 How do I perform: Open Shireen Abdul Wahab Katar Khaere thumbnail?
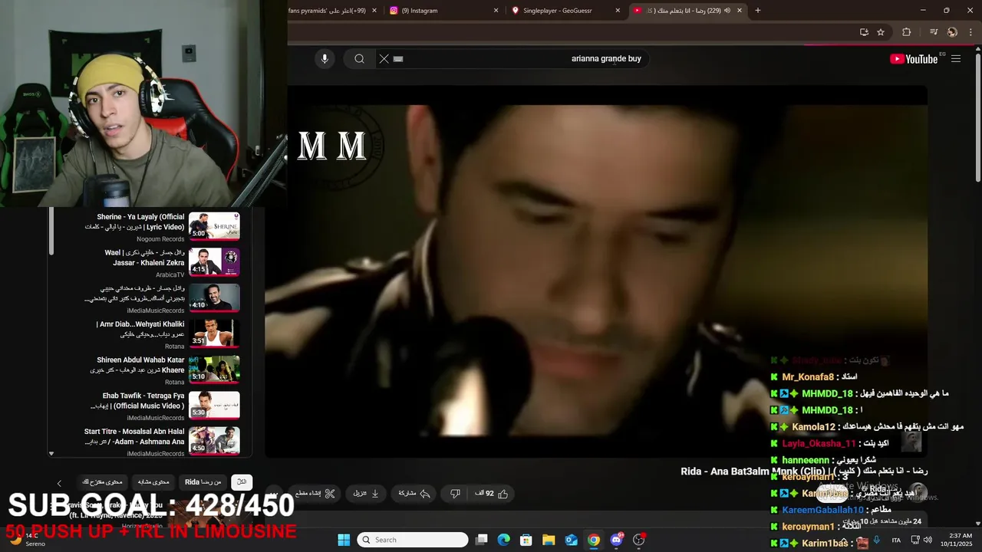pos(214,370)
